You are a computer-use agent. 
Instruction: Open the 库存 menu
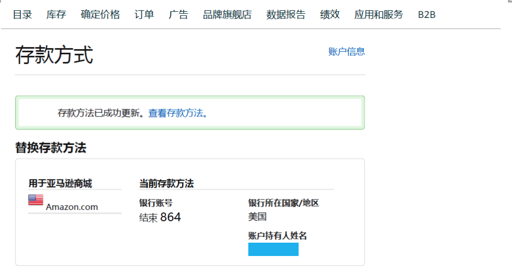point(56,14)
